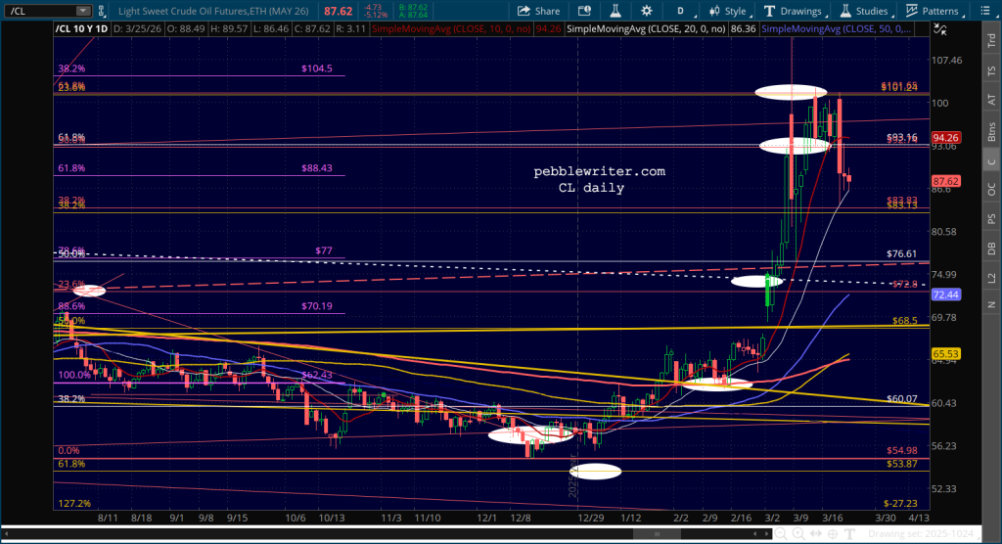Viewport: 1002px width, 544px height.
Task: Click the SimpleMovingAvg (CLOSE, 10) study label
Action: click(451, 28)
